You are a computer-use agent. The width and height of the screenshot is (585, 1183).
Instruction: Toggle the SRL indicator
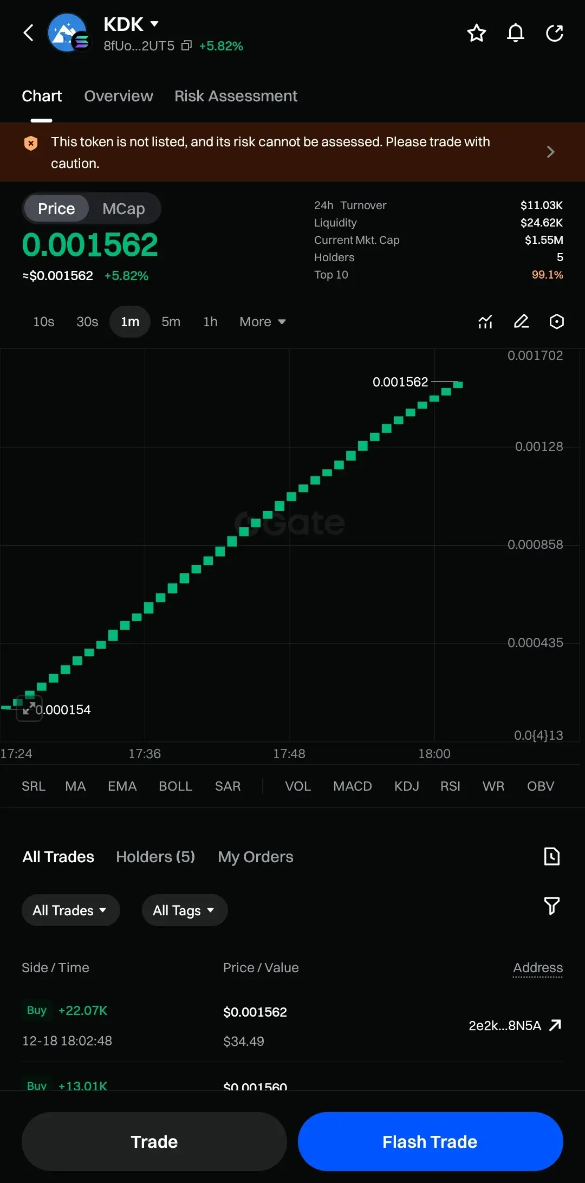coord(34,786)
